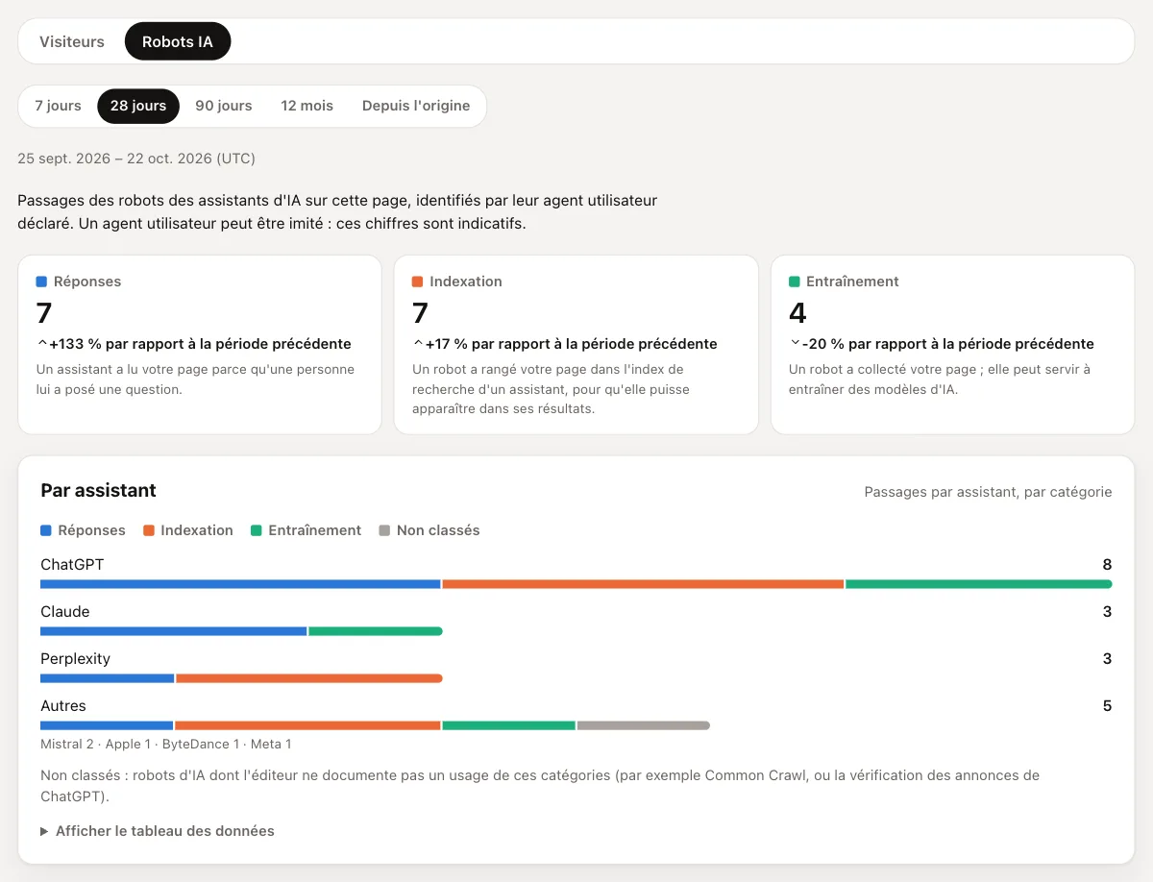Click the Perplexity total of 3
Screen dimensions: 1153x882
coord(1107,659)
